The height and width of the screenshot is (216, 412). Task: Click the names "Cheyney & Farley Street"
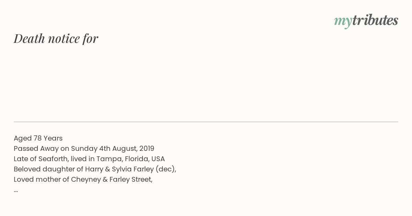(x=111, y=179)
